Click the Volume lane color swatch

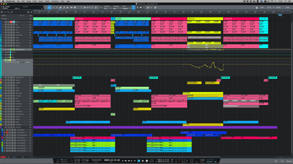tap(10, 52)
